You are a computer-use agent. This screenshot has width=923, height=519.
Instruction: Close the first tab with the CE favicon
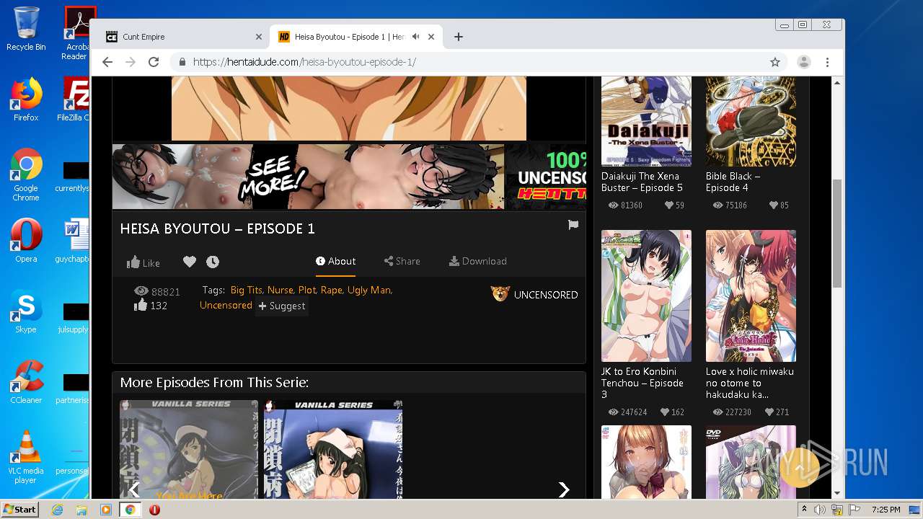(259, 37)
